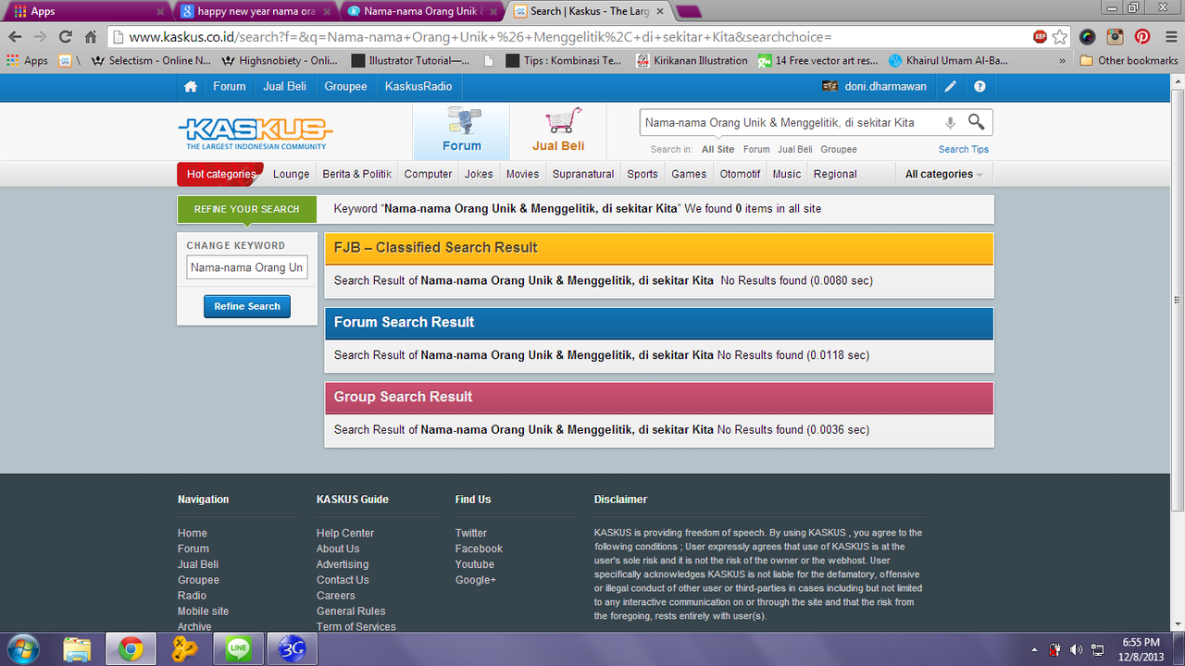
Task: Open the Windows Start menu
Action: [x=22, y=648]
